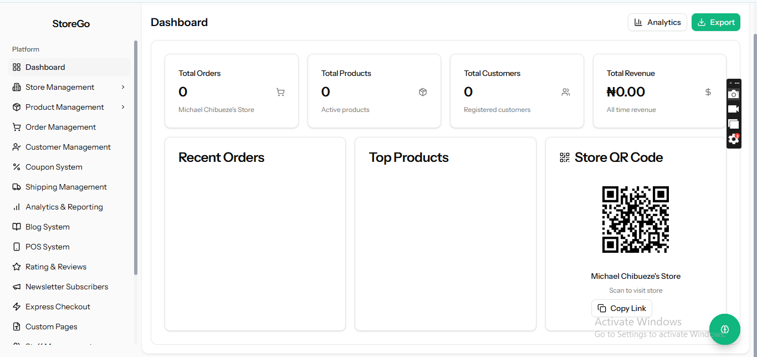Screen dimensions: 757x357
Task: Click the Top Products heading
Action: pos(408,157)
